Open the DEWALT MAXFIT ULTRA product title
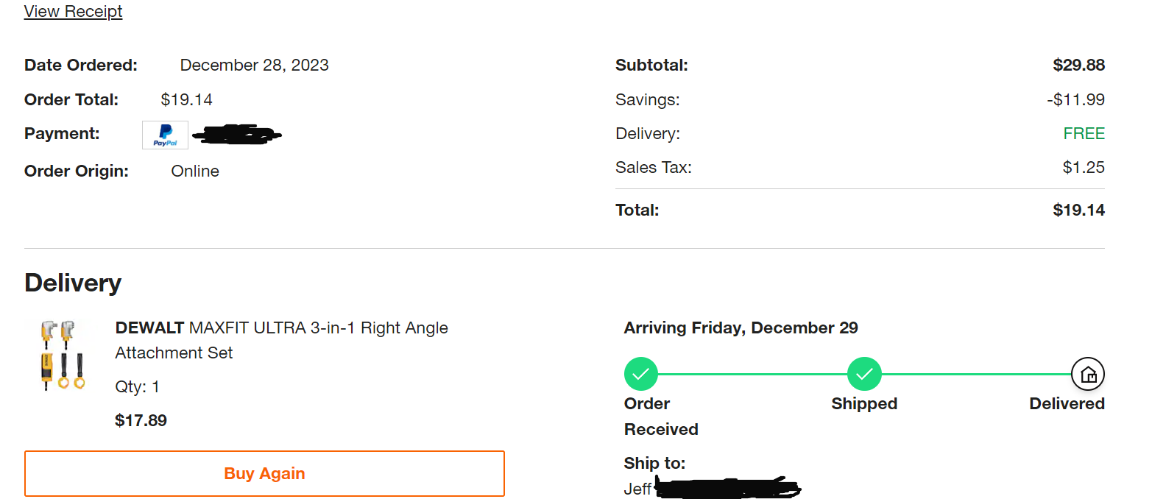Viewport: 1152px width, 499px height. (x=282, y=340)
